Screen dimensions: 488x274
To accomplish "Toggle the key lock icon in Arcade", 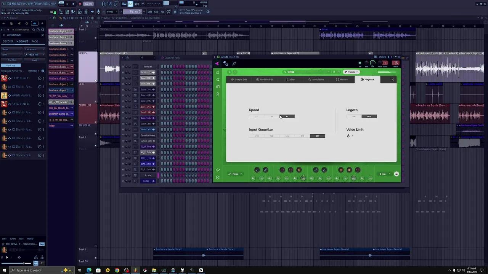I will (396, 174).
